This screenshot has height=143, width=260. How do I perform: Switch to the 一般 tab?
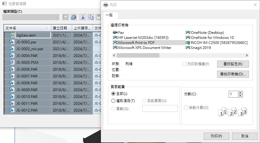point(110,15)
